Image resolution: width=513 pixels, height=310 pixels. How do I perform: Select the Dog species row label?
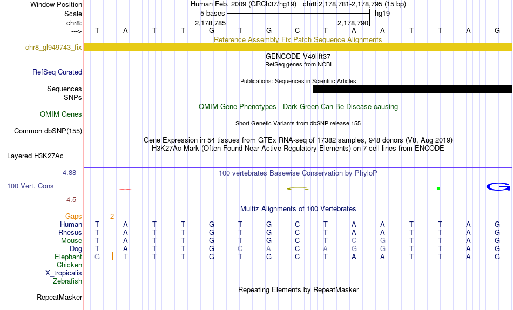point(76,249)
